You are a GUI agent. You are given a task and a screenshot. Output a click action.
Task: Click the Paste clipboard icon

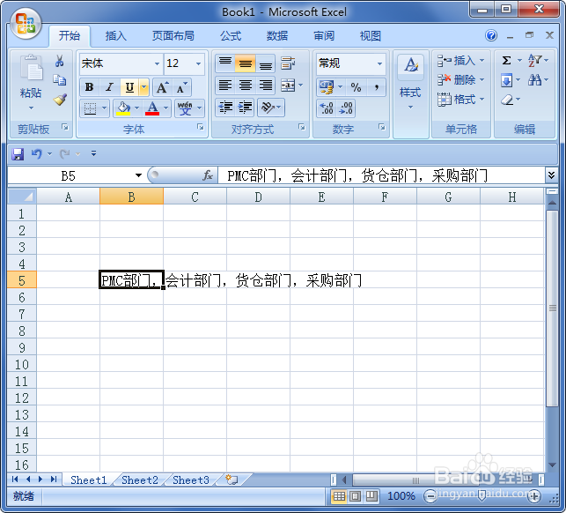point(31,67)
